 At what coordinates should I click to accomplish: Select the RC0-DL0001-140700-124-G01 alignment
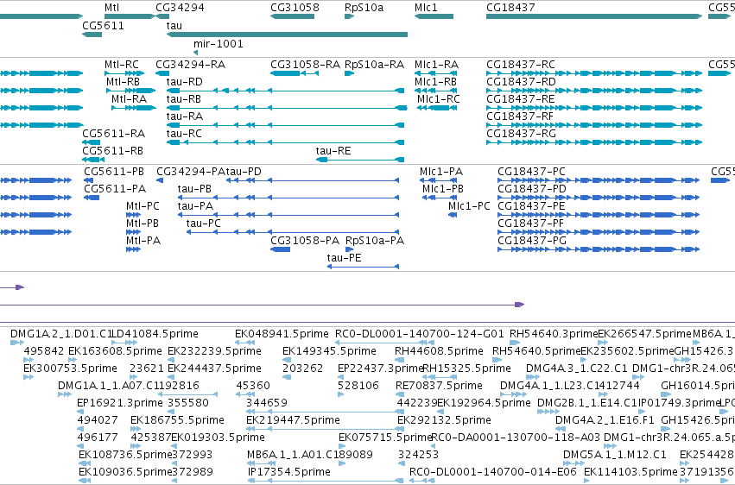pos(384,343)
